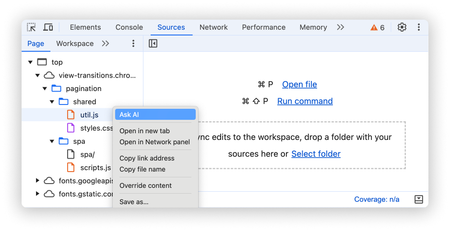The height and width of the screenshot is (231, 450).
Task: Open DevTools settings gear
Action: (x=402, y=27)
